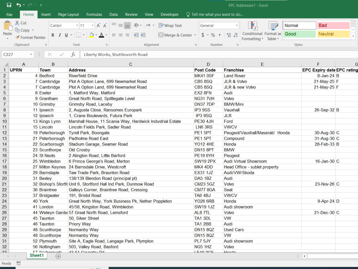Expand the Paste options arrow
This screenshot has width=358, height=269.
[7, 39]
